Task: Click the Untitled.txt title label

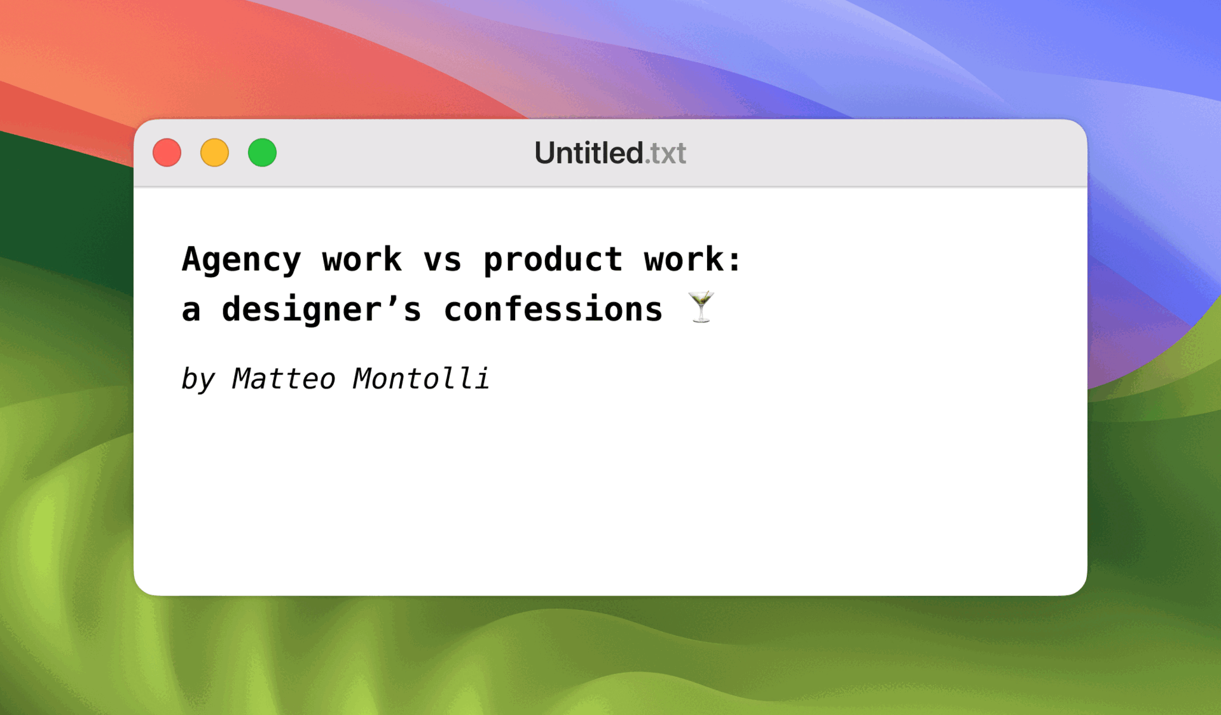Action: click(x=610, y=153)
